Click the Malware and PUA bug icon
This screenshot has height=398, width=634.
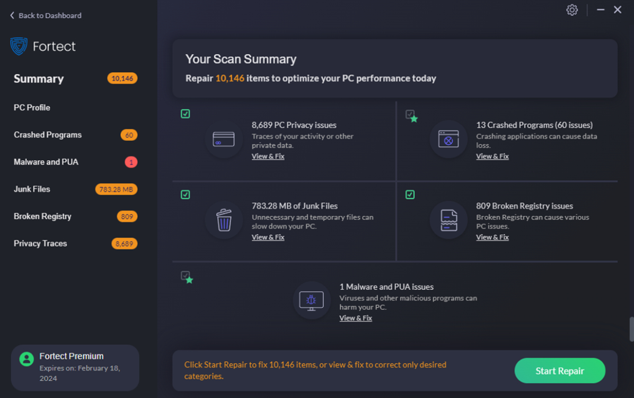pyautogui.click(x=311, y=300)
